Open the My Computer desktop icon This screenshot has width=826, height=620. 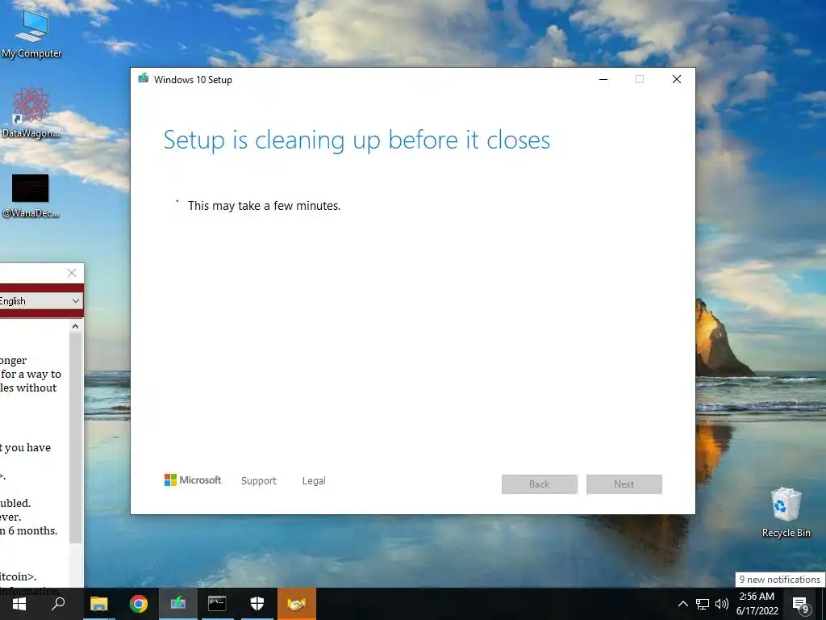click(31, 32)
